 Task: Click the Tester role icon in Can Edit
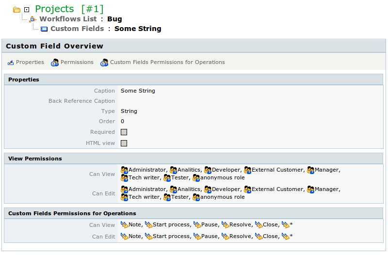[167, 197]
